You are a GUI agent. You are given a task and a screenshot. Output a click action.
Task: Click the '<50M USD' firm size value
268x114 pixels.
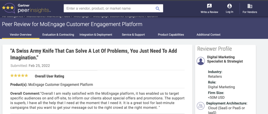click(x=216, y=98)
